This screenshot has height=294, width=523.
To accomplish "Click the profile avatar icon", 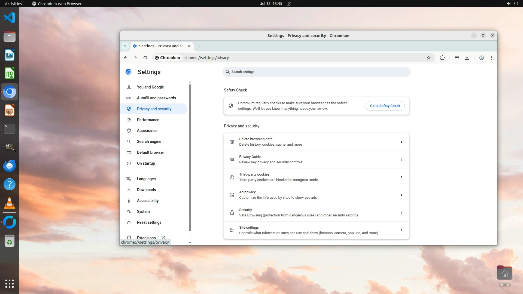I will [482, 58].
